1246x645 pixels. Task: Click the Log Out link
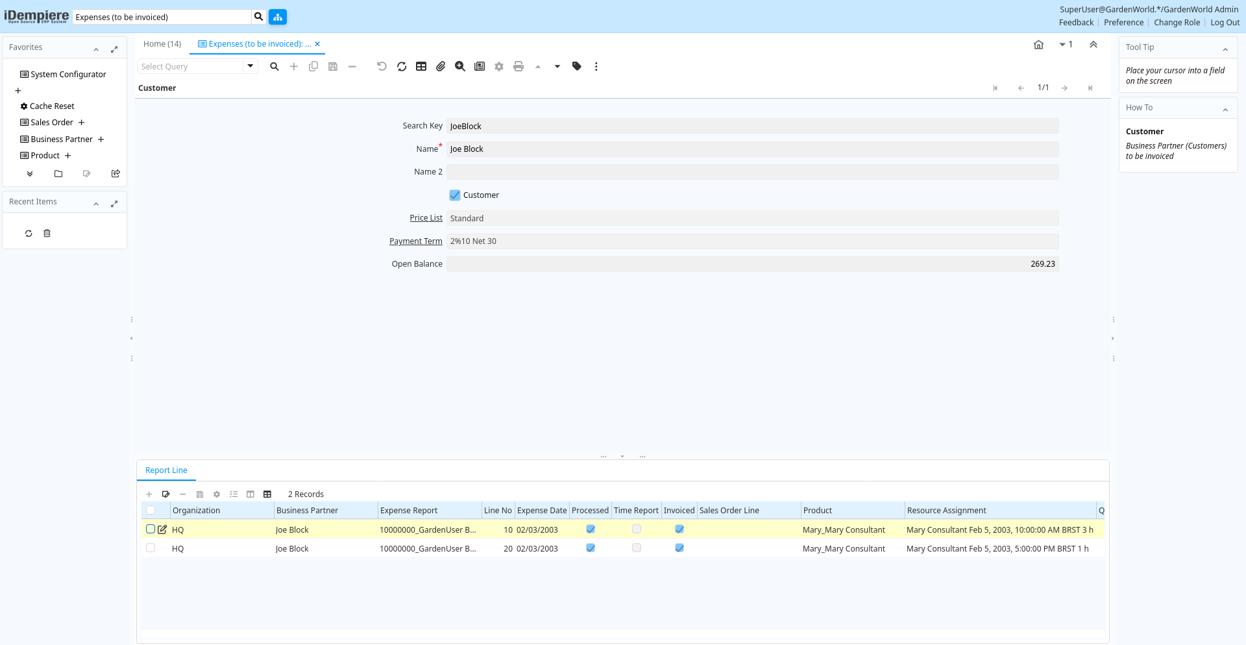click(x=1225, y=23)
